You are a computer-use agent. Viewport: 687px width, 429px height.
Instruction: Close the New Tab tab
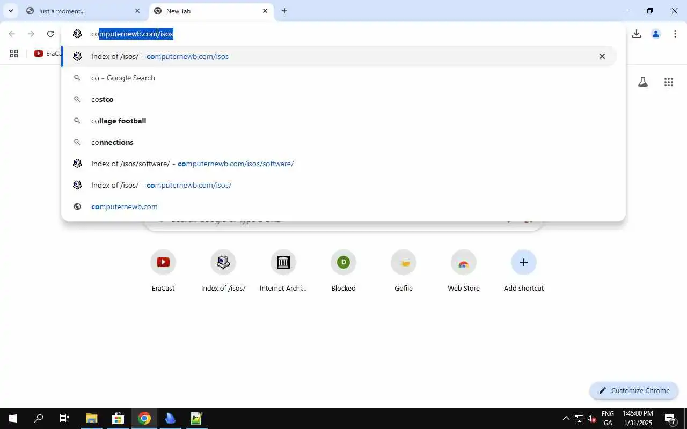tap(265, 11)
